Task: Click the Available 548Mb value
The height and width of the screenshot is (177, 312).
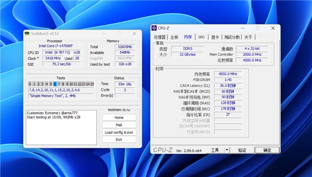Action: (125, 52)
